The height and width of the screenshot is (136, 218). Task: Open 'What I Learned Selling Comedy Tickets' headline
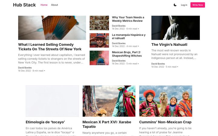click(x=50, y=47)
